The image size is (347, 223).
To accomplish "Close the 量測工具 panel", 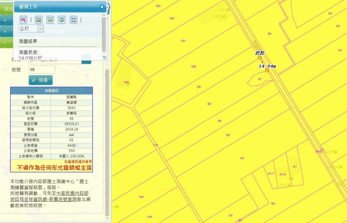I will pos(102,7).
